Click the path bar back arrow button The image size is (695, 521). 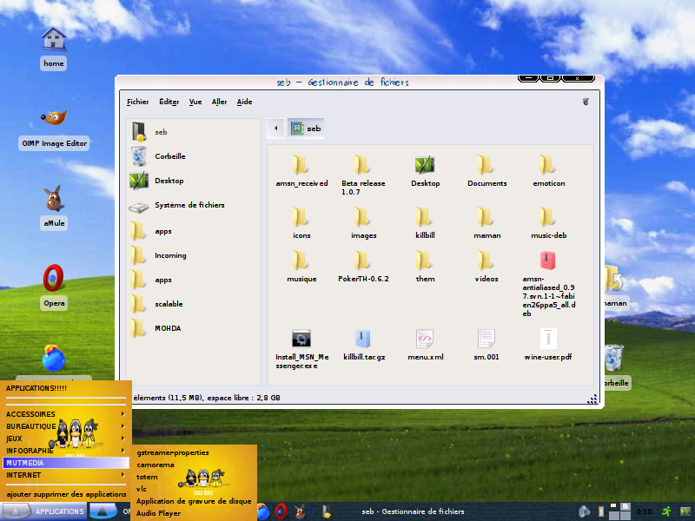[275, 129]
